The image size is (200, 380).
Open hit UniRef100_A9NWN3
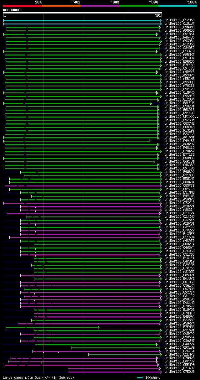(179, 27)
